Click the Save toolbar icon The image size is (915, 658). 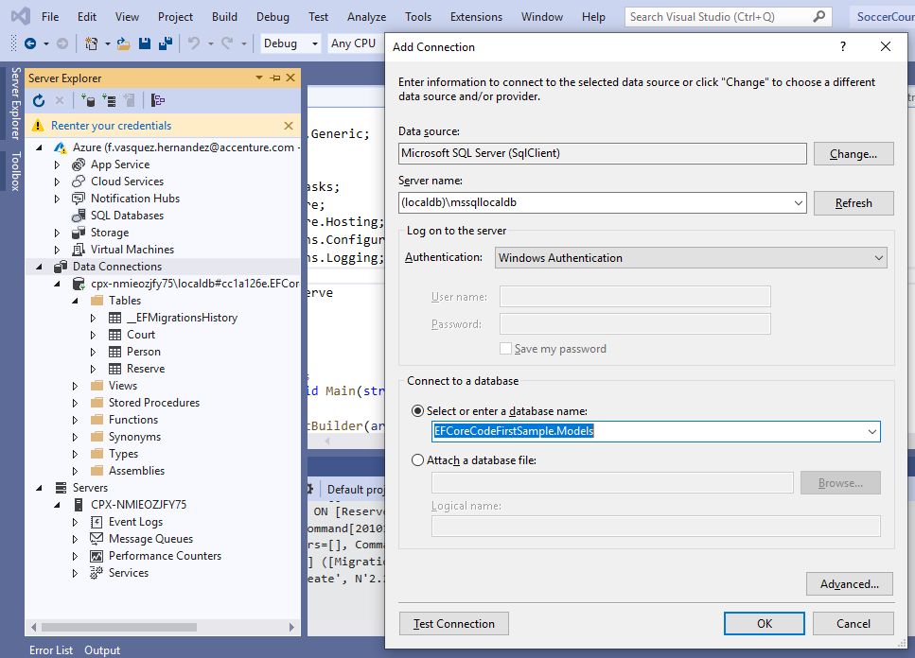144,43
